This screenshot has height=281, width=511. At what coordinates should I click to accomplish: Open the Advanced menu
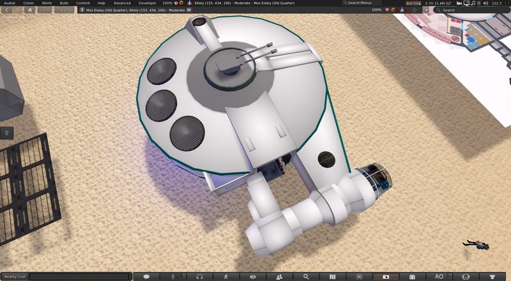click(x=122, y=3)
